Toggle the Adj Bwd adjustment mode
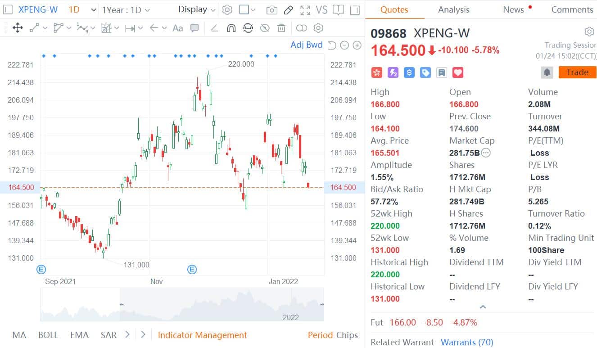 (306, 45)
